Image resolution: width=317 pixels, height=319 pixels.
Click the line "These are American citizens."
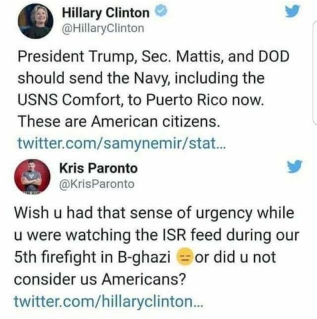pyautogui.click(x=119, y=122)
